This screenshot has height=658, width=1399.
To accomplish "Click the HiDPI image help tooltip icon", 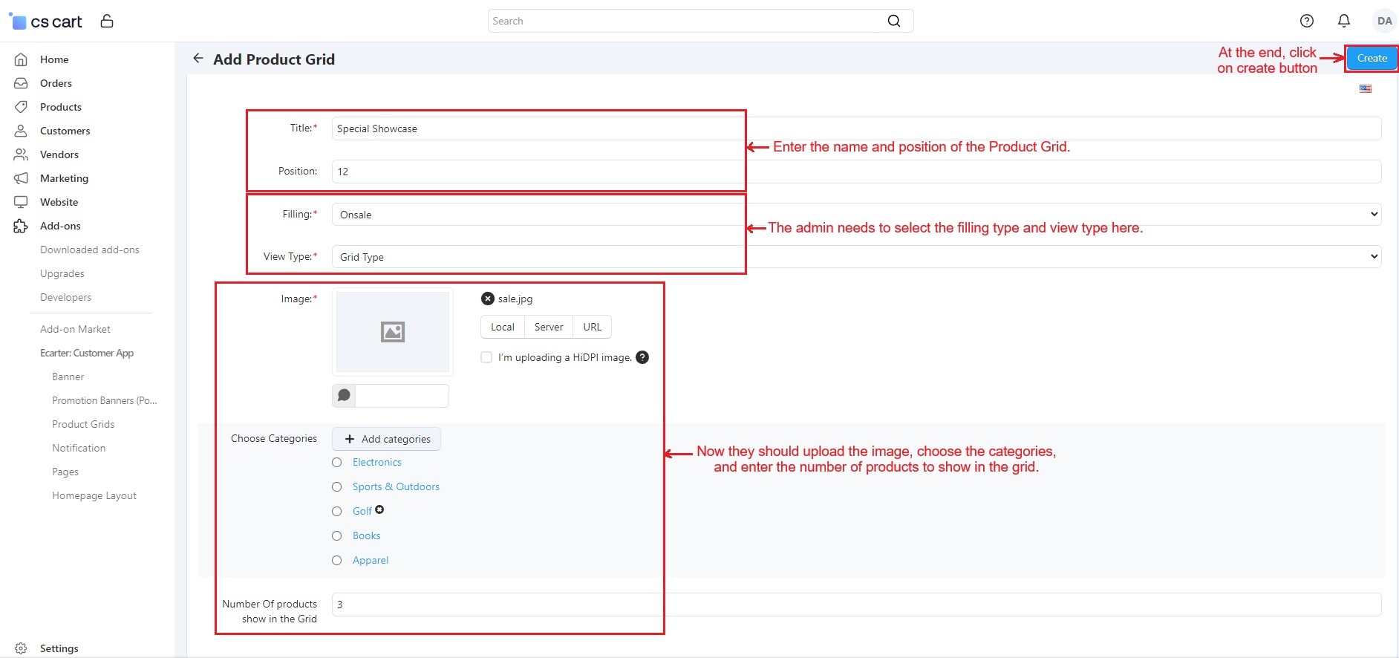I will pos(643,357).
